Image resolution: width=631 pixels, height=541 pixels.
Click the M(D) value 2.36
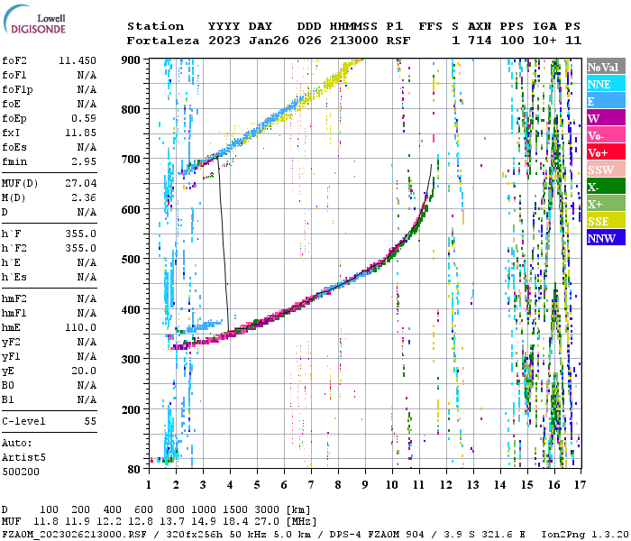point(84,197)
